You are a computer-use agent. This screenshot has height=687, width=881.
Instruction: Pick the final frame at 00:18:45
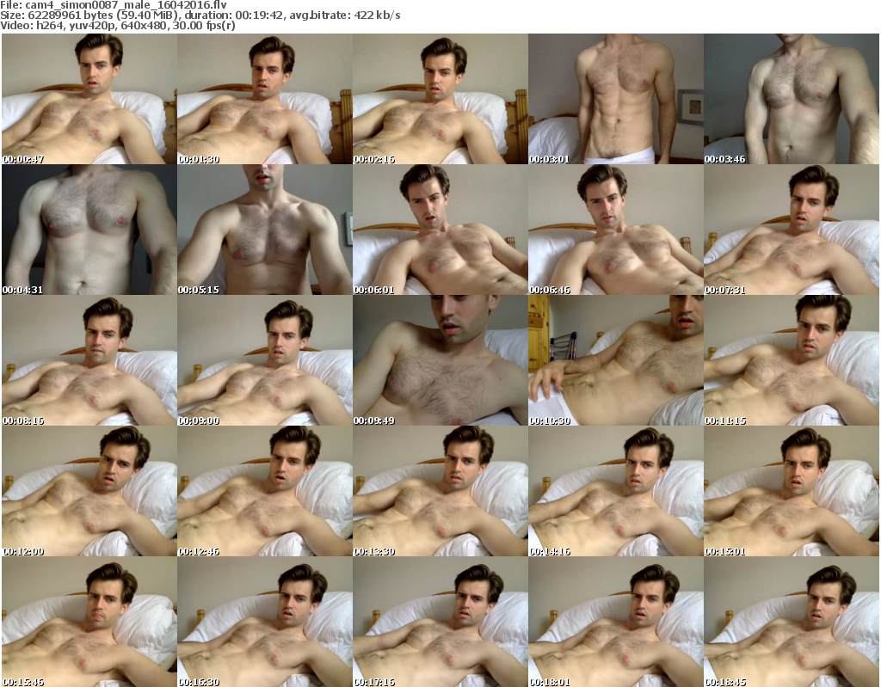(x=792, y=623)
